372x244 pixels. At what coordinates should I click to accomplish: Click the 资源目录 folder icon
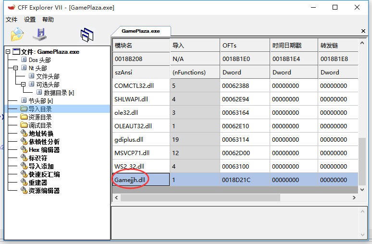(24, 117)
